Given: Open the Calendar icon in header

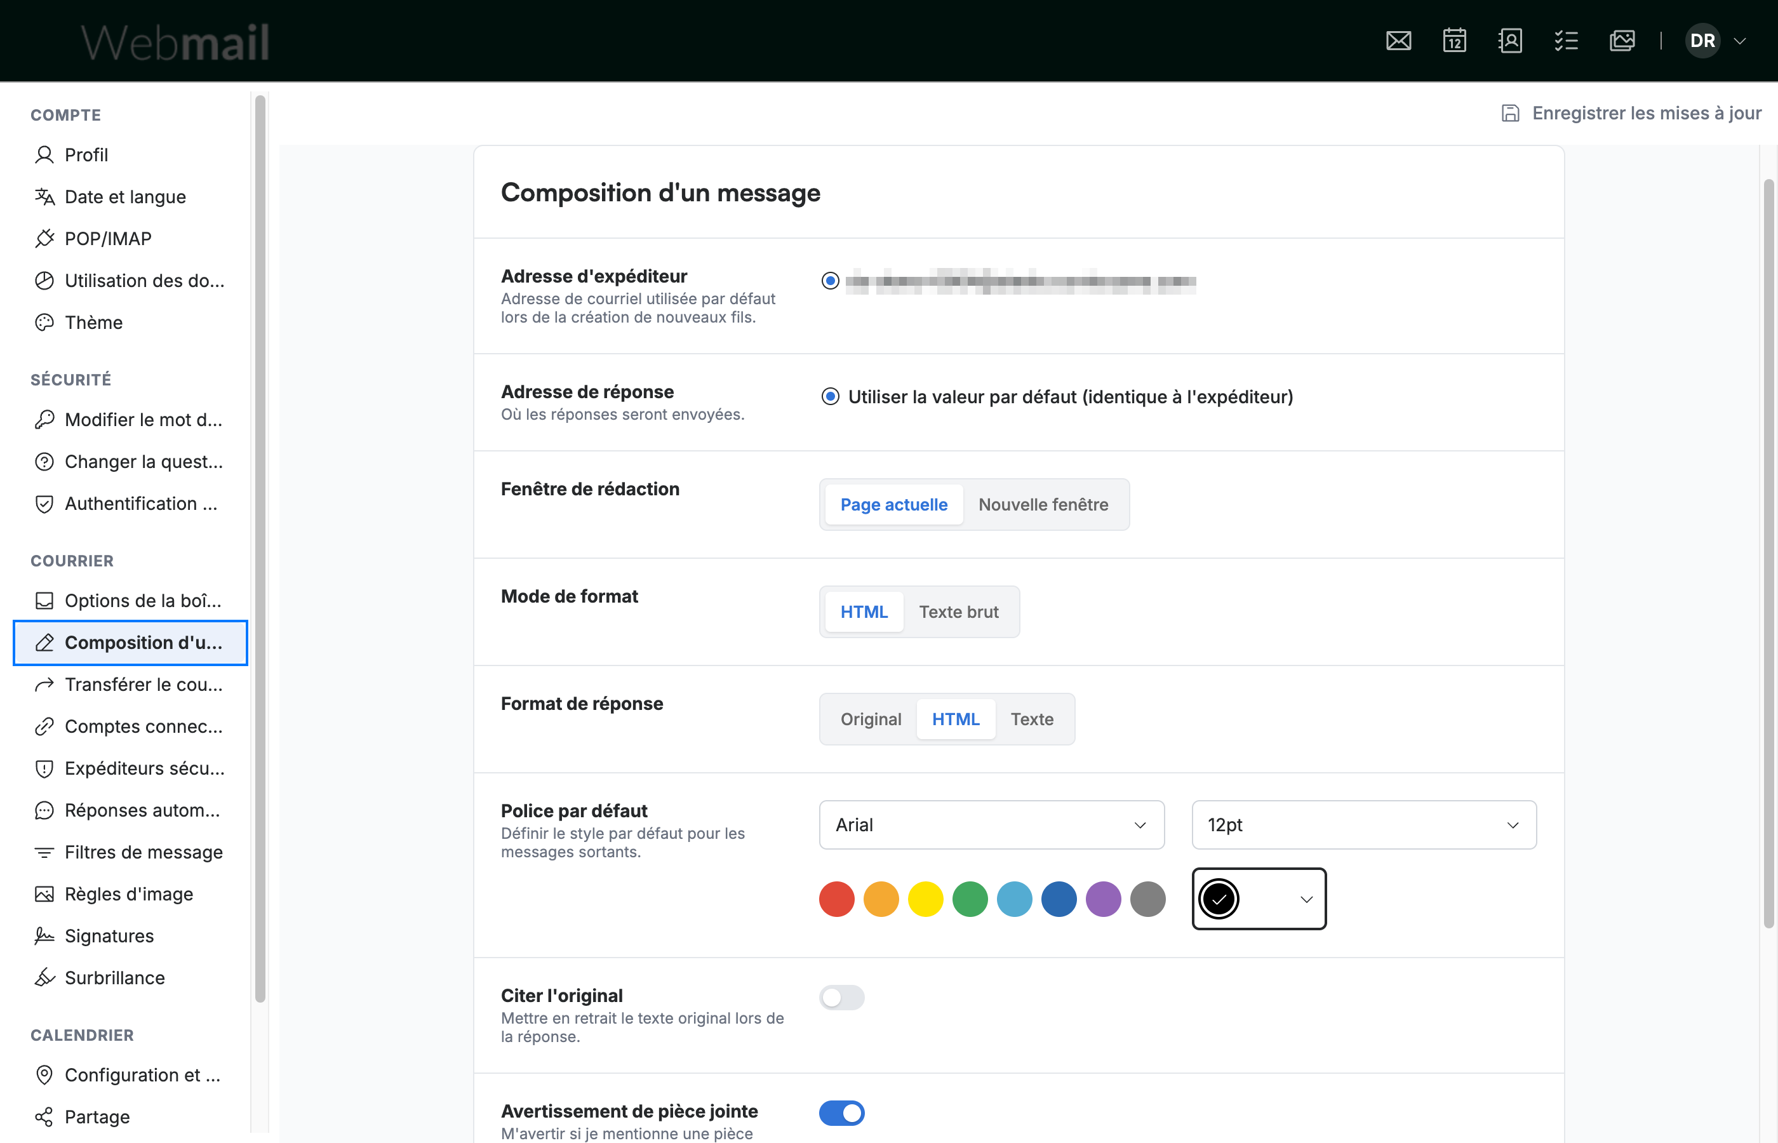Looking at the screenshot, I should coord(1454,41).
